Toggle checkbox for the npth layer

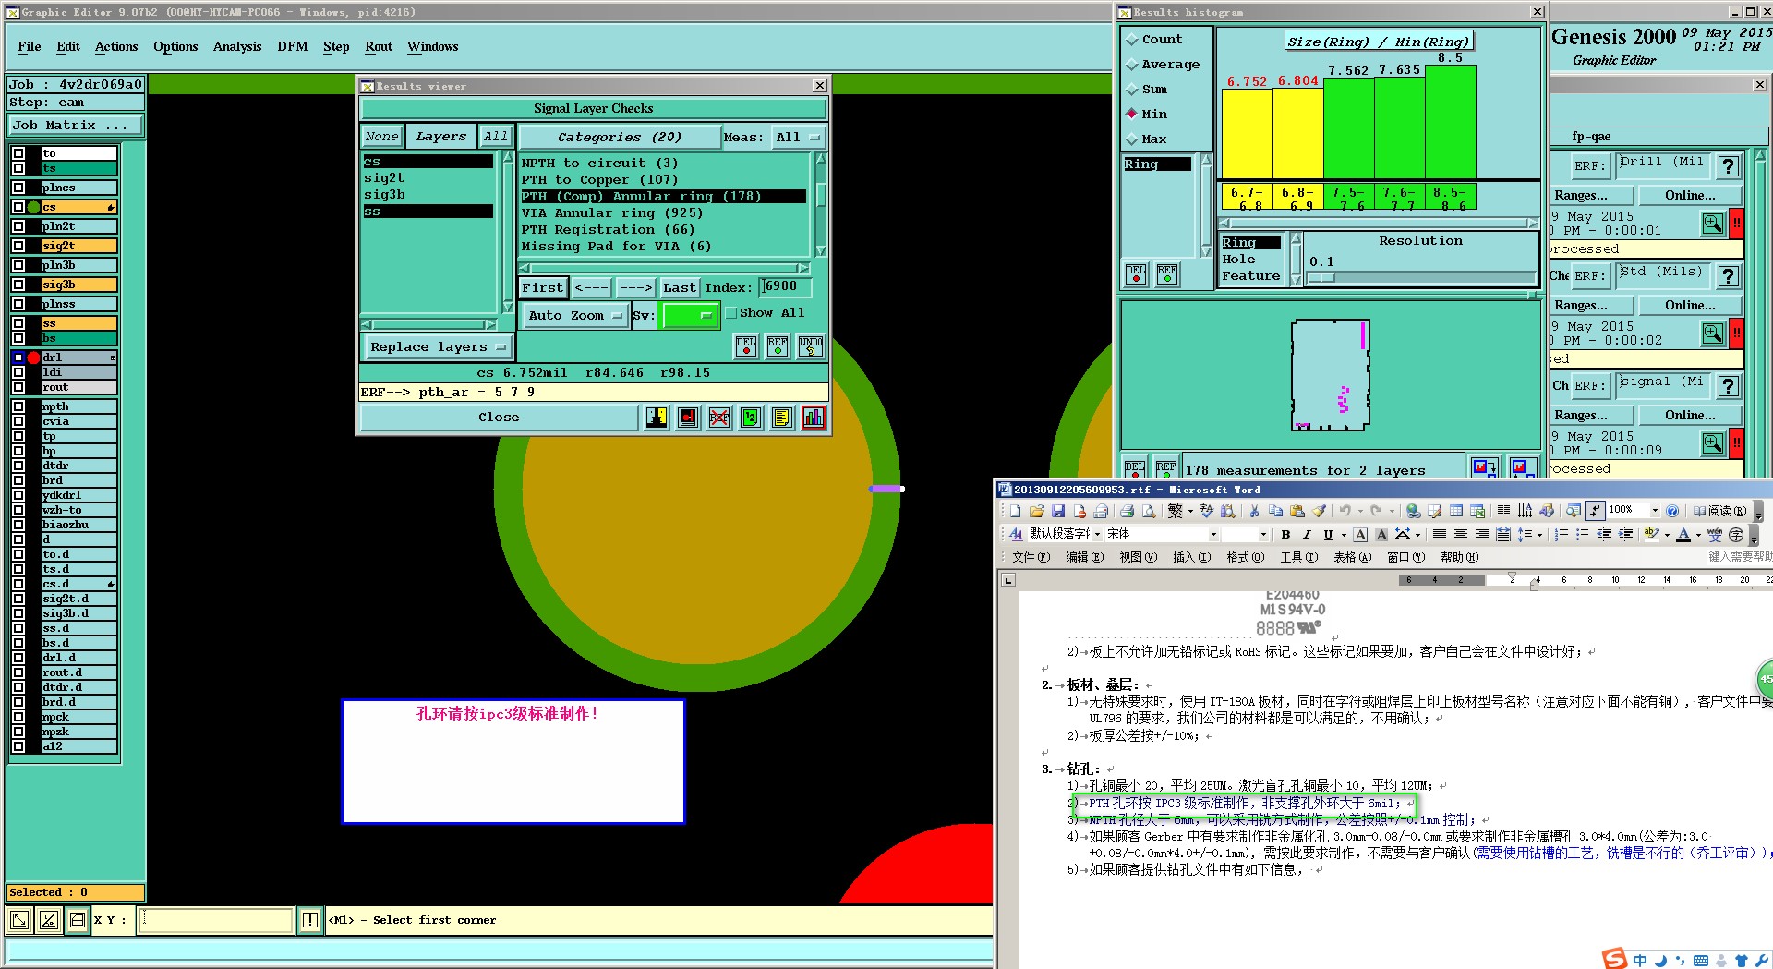(x=18, y=406)
